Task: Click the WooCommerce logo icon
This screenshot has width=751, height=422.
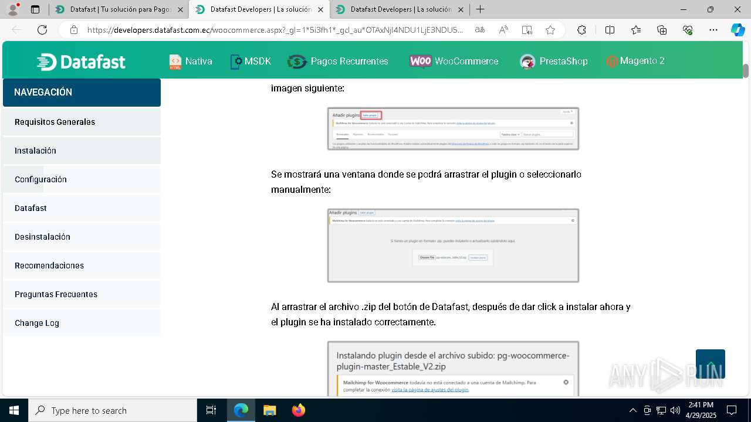Action: pyautogui.click(x=421, y=62)
